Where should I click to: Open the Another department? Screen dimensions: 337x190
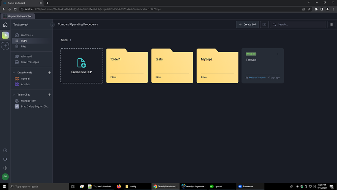[x=31, y=84]
